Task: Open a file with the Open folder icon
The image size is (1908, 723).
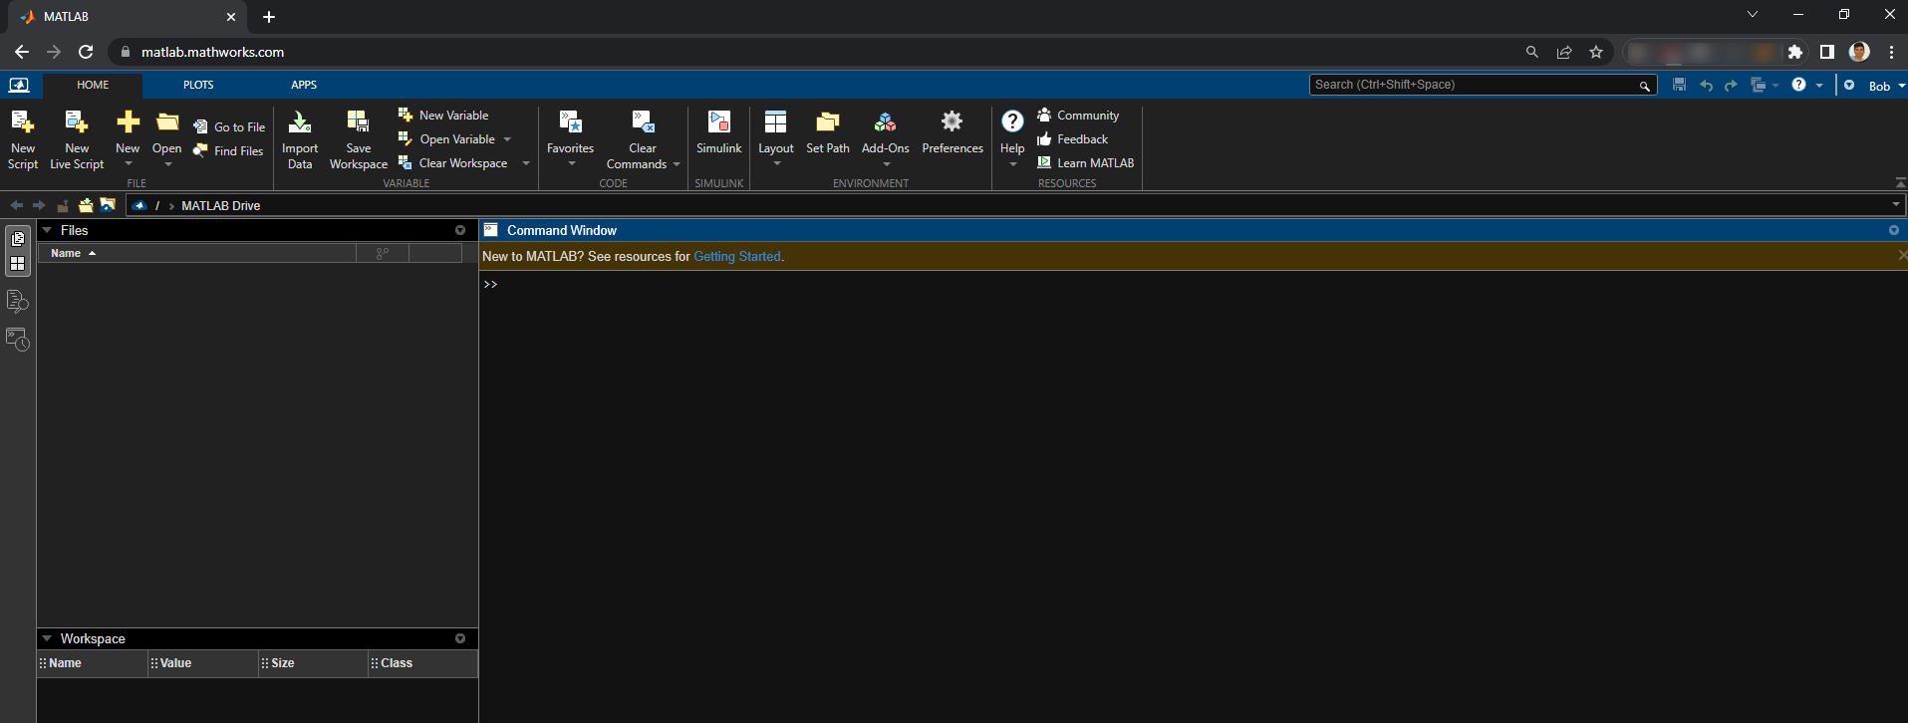Action: 167,122
